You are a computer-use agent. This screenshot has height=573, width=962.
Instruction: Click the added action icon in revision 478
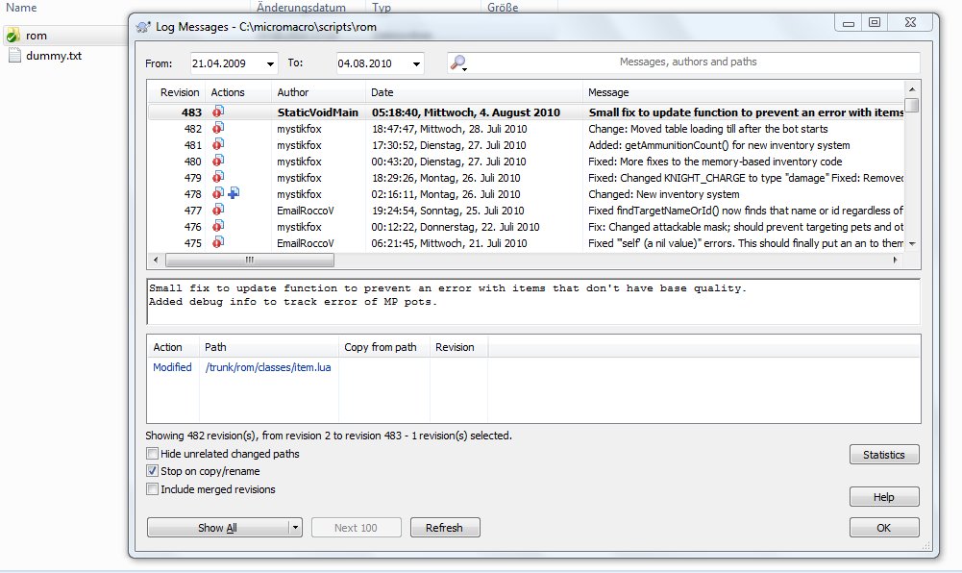pyautogui.click(x=234, y=193)
